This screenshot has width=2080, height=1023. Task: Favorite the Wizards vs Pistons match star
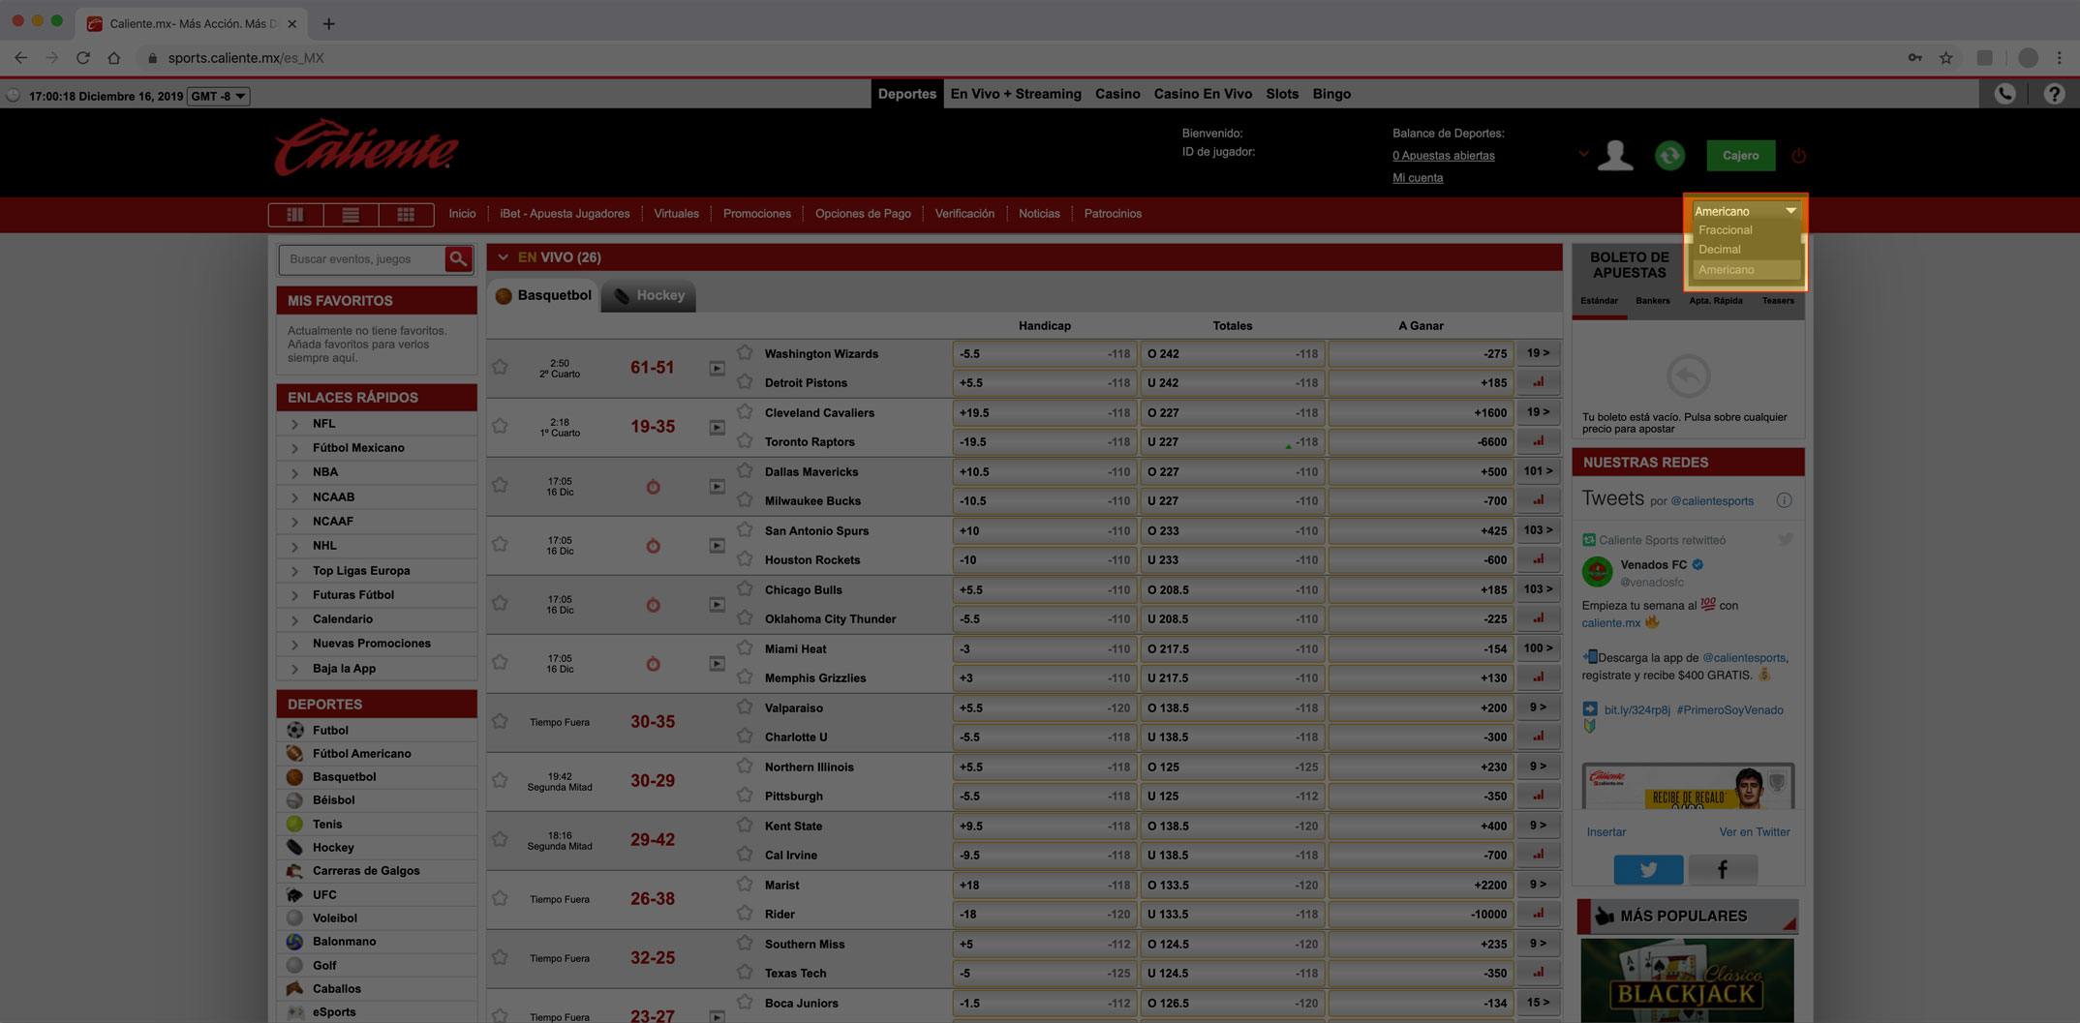coord(500,367)
